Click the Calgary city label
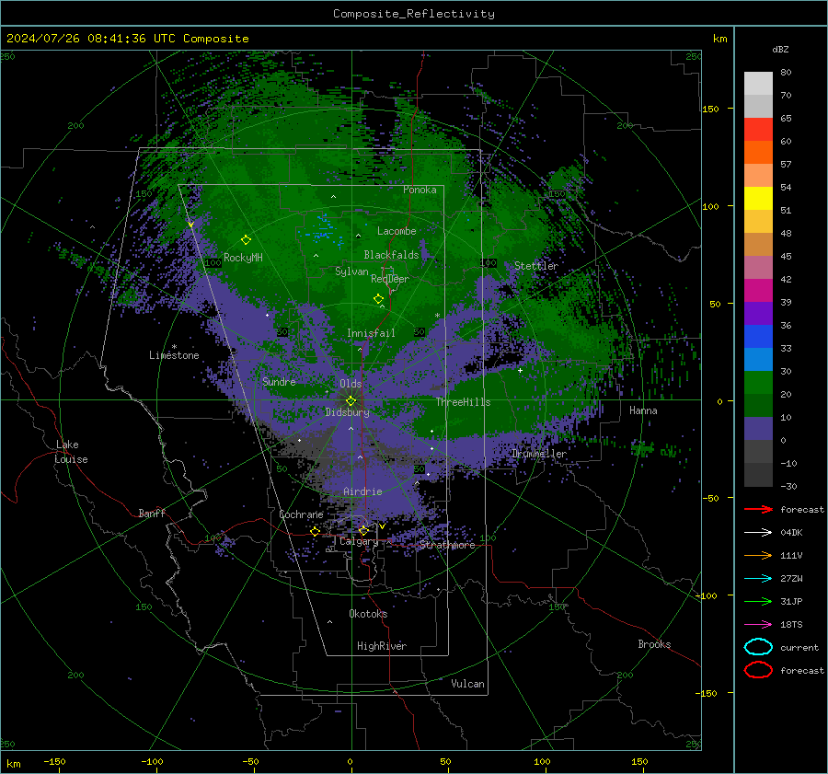Screen dimensions: 828x774 point(359,541)
